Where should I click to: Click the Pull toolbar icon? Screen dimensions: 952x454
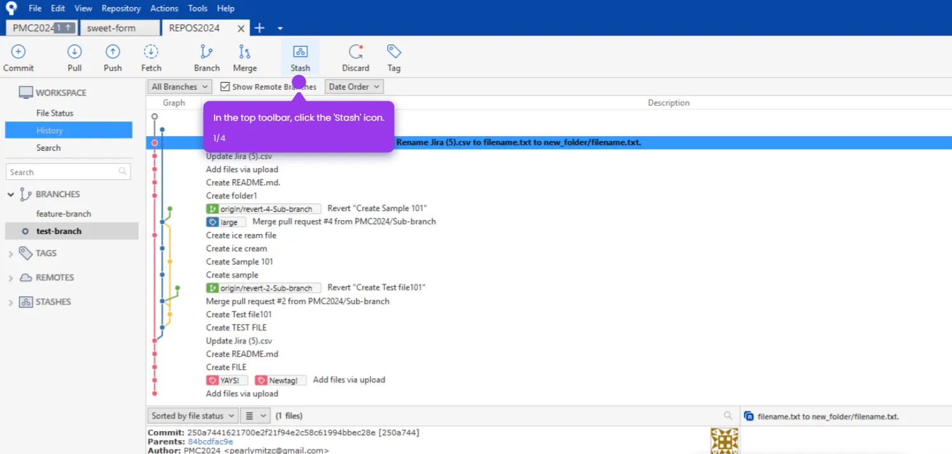(75, 52)
